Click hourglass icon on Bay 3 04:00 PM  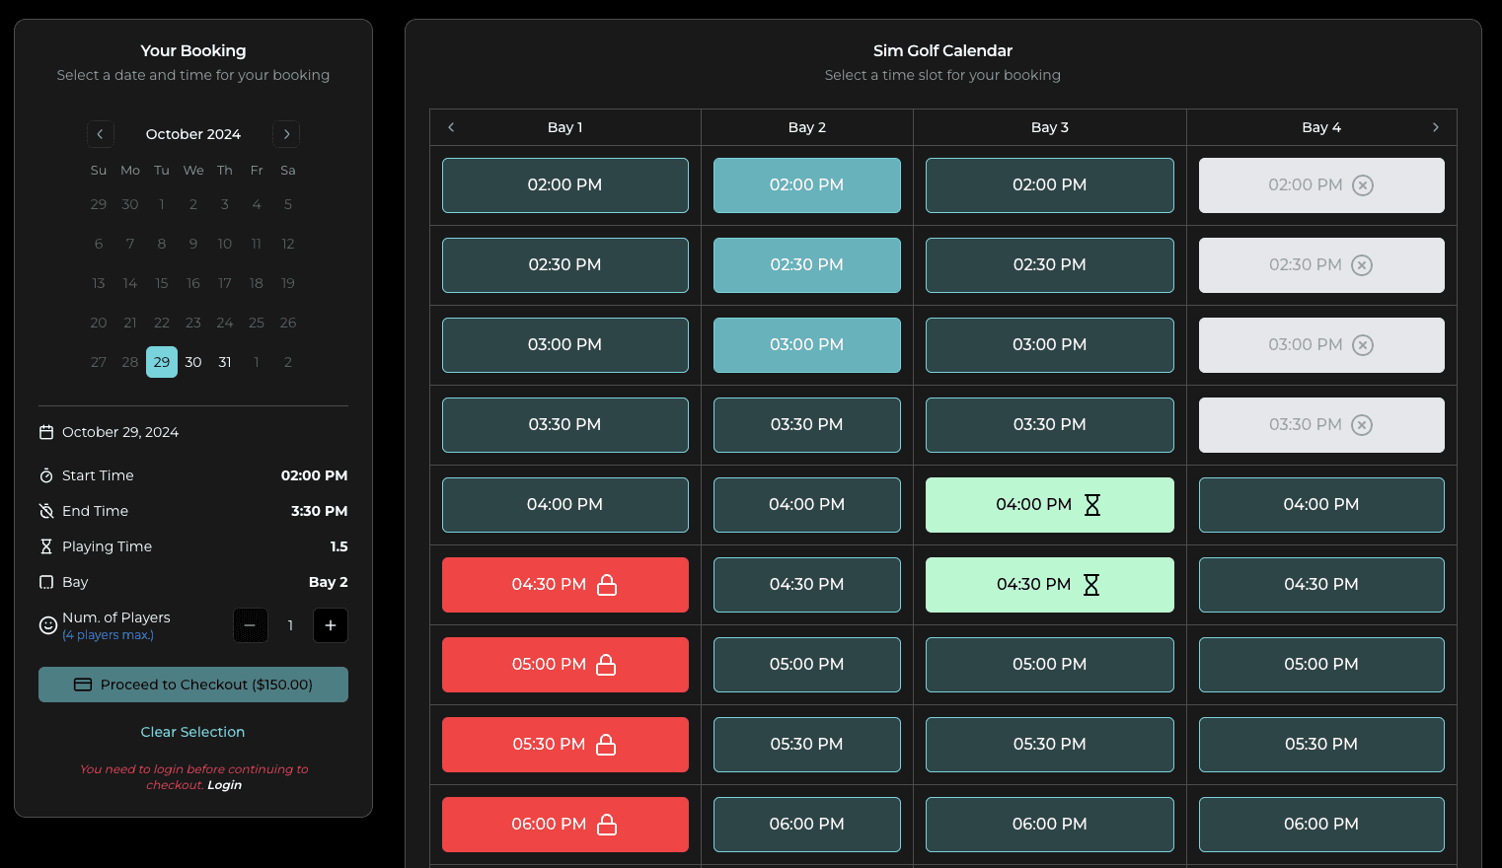click(1092, 505)
